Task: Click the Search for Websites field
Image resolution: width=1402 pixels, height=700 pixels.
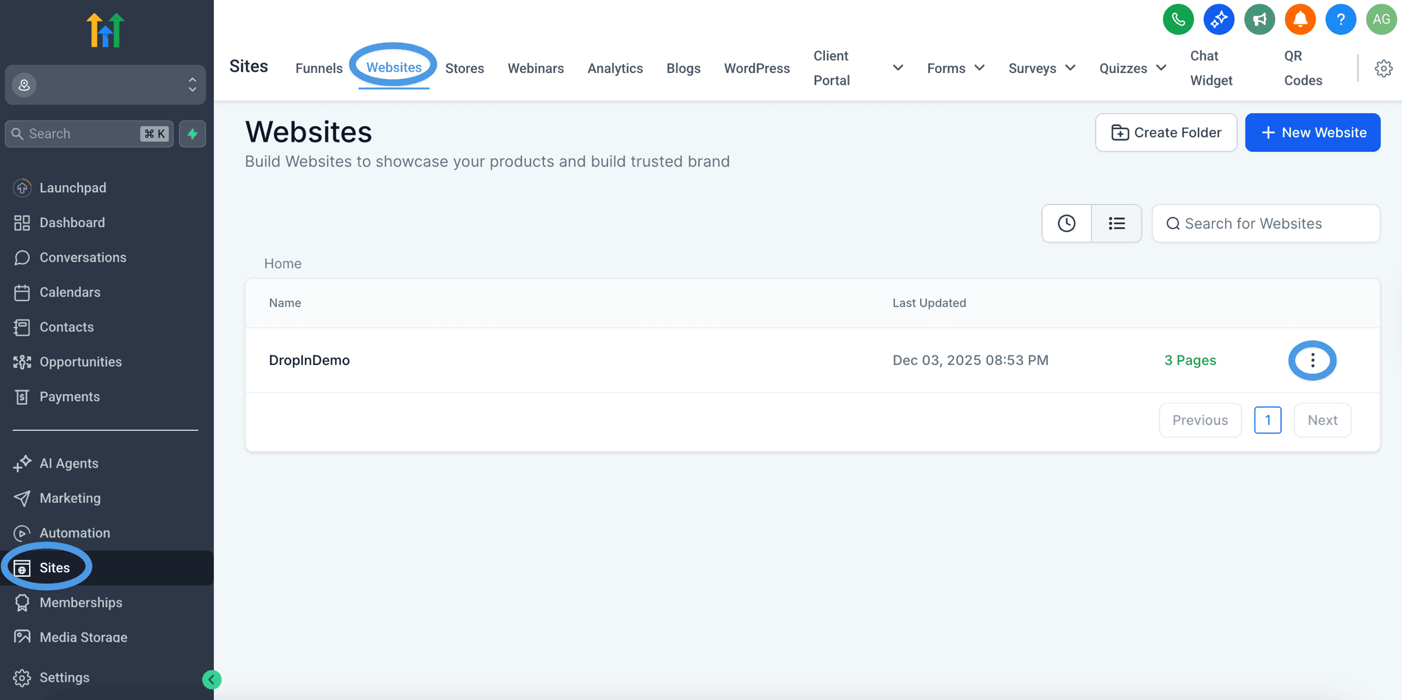Action: click(x=1266, y=224)
